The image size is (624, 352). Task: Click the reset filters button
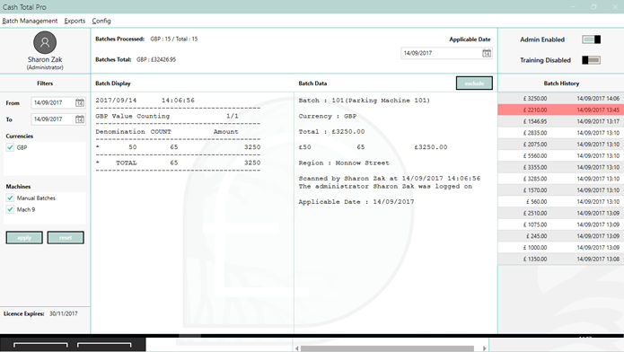66,238
